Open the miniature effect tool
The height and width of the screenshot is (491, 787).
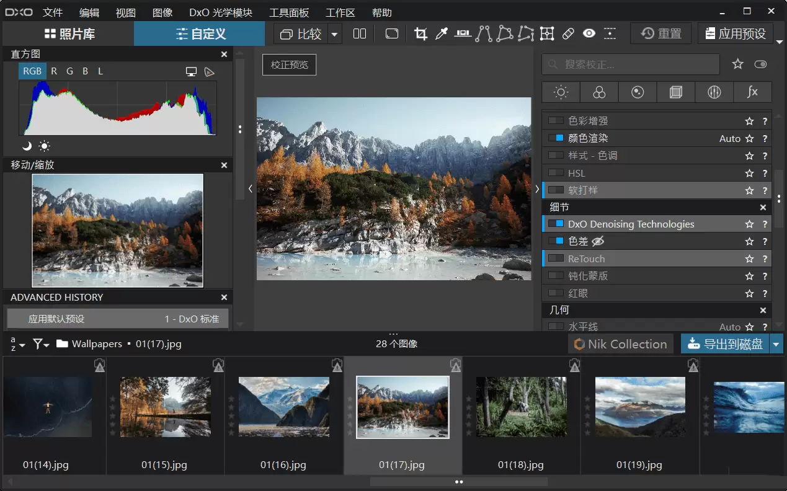[x=610, y=34]
